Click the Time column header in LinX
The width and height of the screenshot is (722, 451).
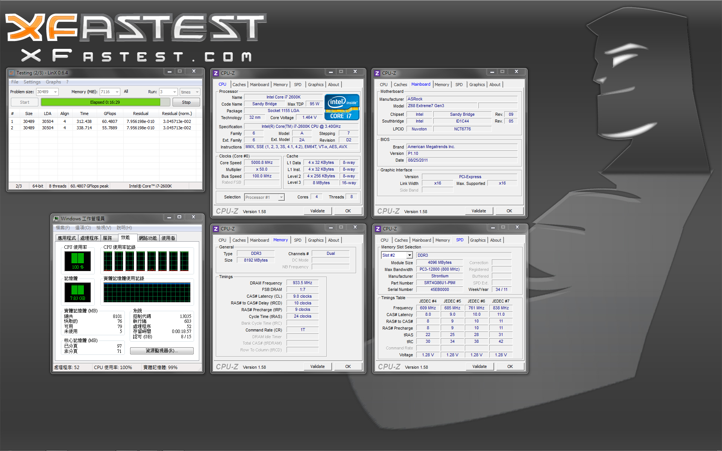point(84,114)
